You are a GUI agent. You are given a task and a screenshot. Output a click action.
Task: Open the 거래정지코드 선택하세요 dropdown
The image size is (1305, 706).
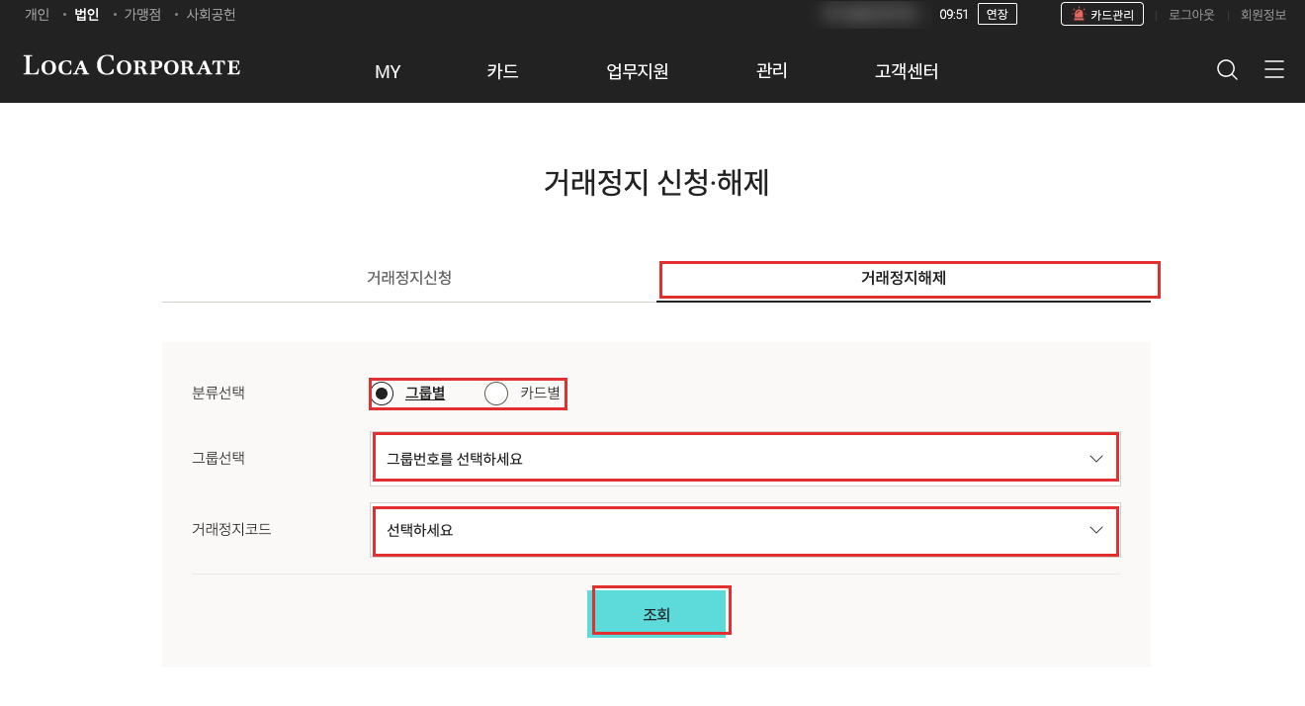(745, 530)
